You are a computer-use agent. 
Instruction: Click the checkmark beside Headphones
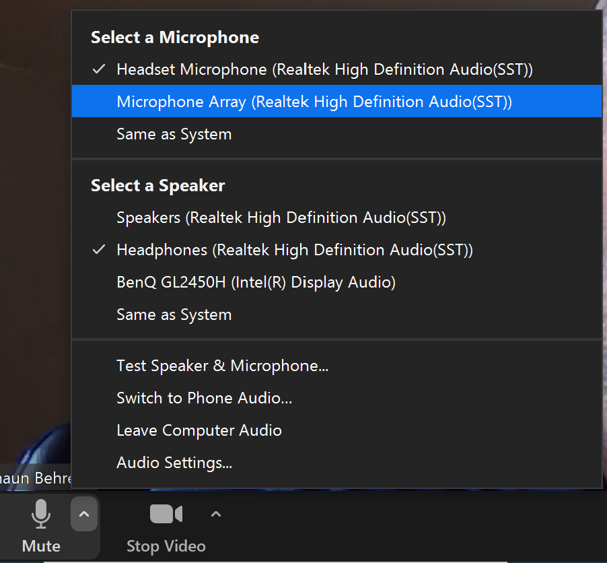pyautogui.click(x=99, y=250)
